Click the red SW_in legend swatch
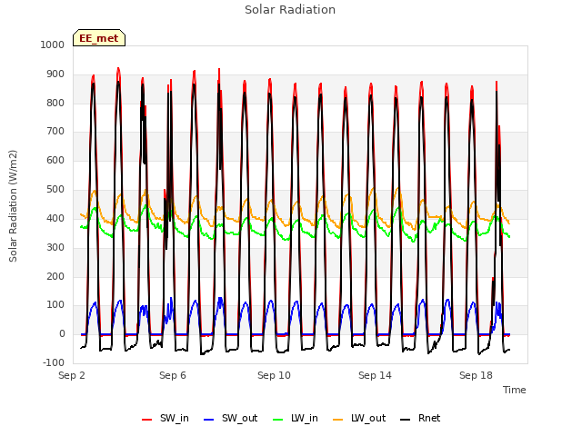This screenshot has width=582, height=436. 147,420
